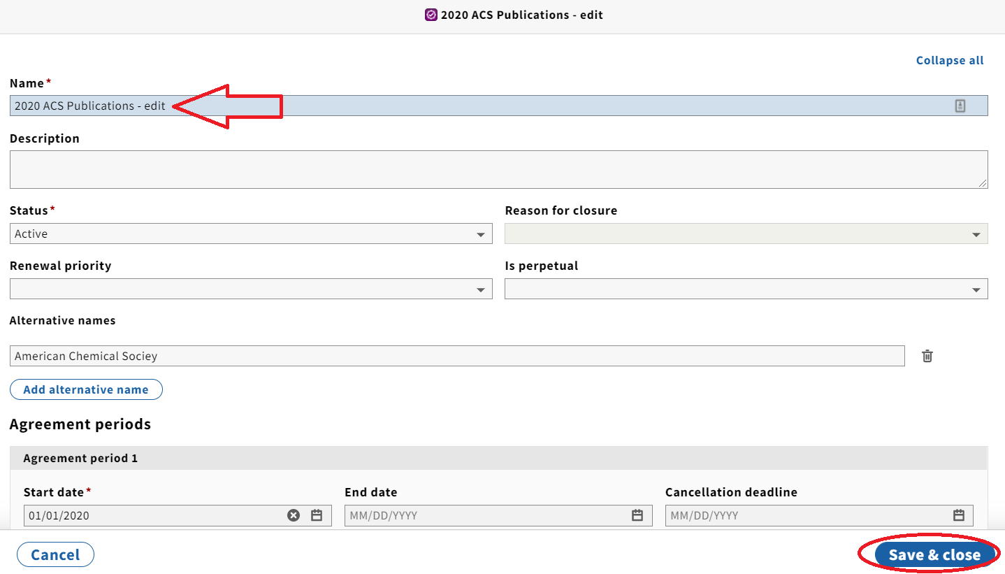Click Save & close button
Viewport: 1005px width, 574px height.
934,554
